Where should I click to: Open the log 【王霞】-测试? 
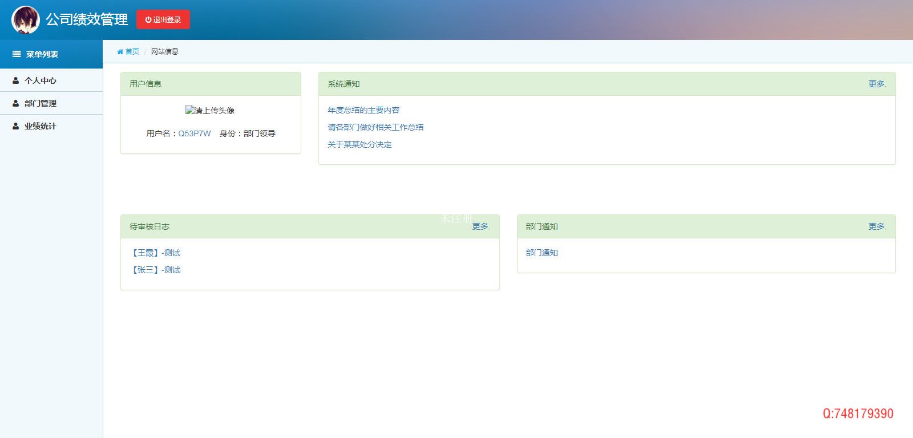(155, 253)
